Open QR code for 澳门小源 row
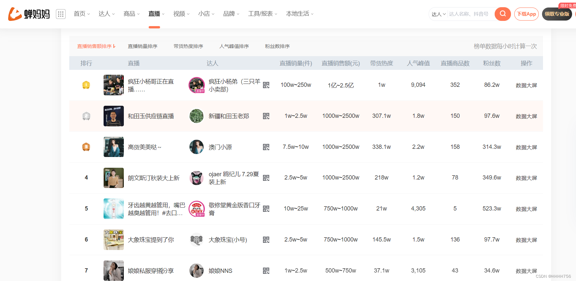576x281 pixels. tap(266, 147)
